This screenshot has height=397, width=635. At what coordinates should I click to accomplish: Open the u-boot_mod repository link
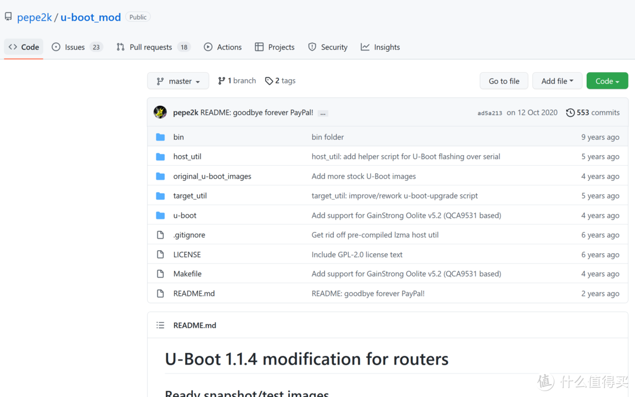[91, 17]
